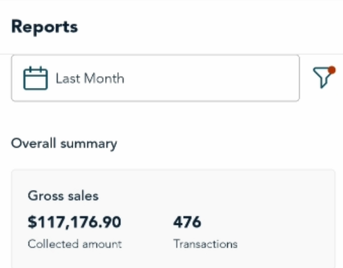Select the 'Last Month' text label
The image size is (343, 268).
click(x=90, y=79)
